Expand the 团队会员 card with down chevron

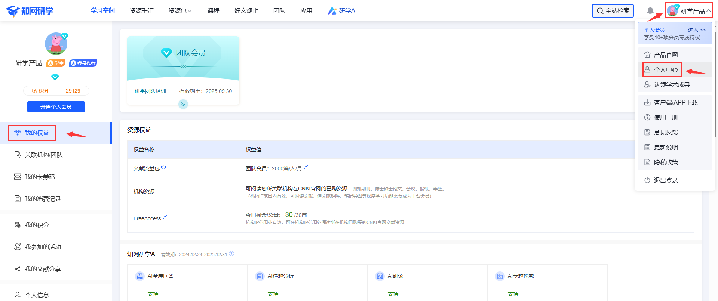click(183, 104)
